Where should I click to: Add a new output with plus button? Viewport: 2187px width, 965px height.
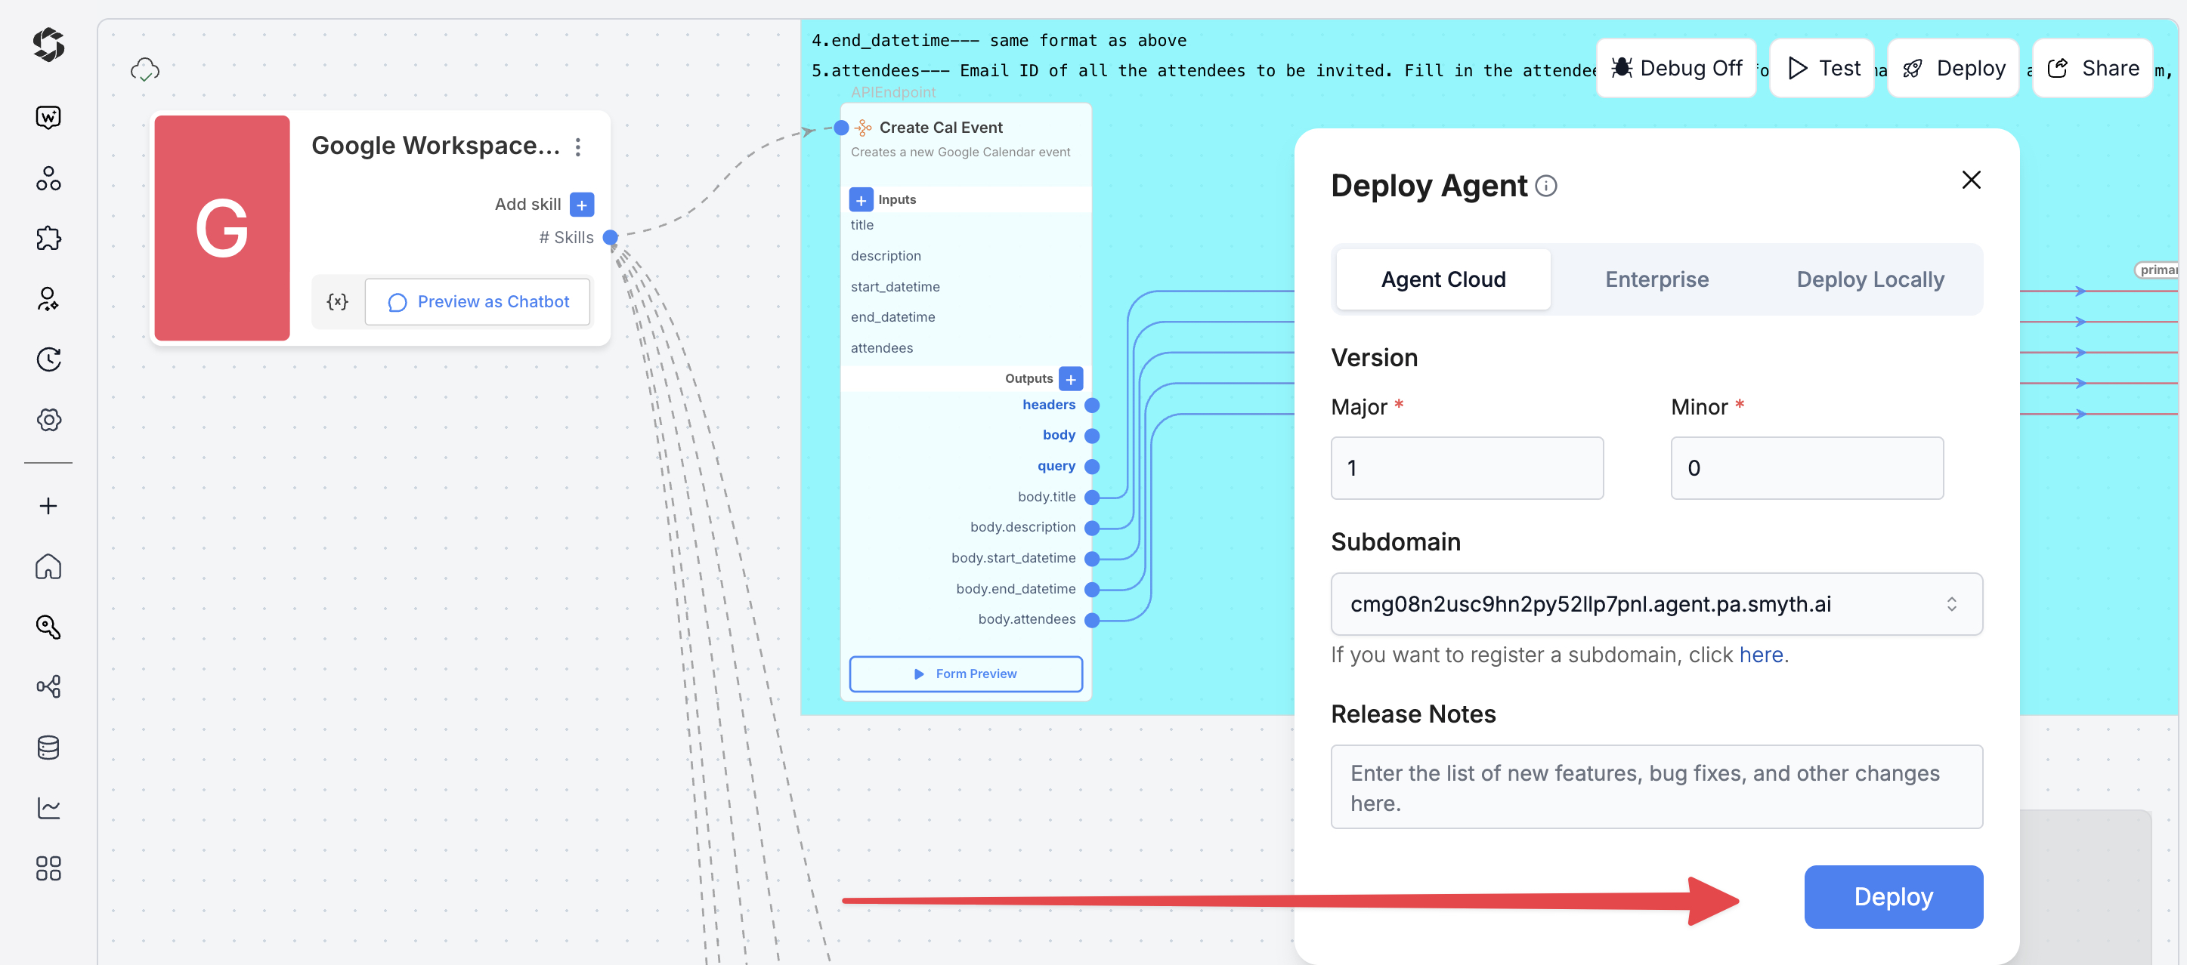coord(1071,379)
